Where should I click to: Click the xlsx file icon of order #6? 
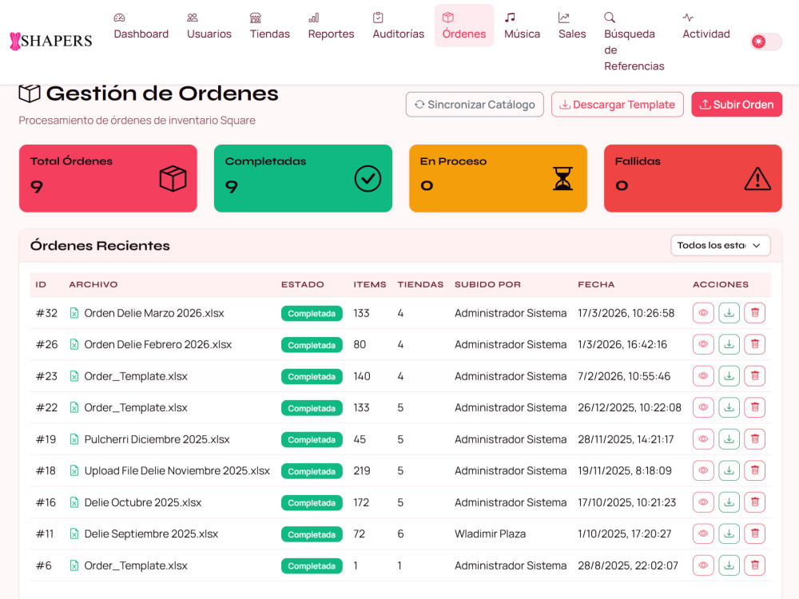(x=74, y=565)
